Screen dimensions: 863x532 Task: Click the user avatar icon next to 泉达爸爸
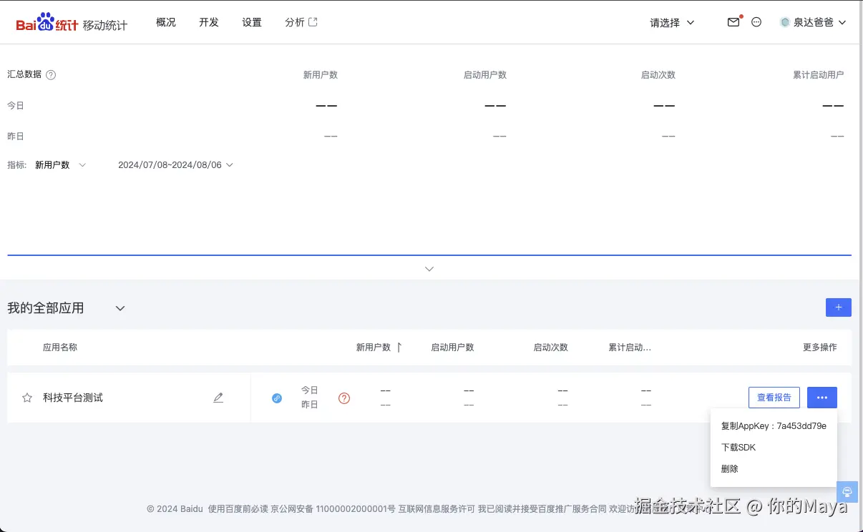pyautogui.click(x=785, y=22)
